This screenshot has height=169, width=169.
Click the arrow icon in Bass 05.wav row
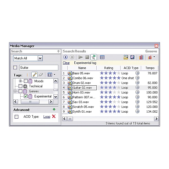tap(137, 73)
